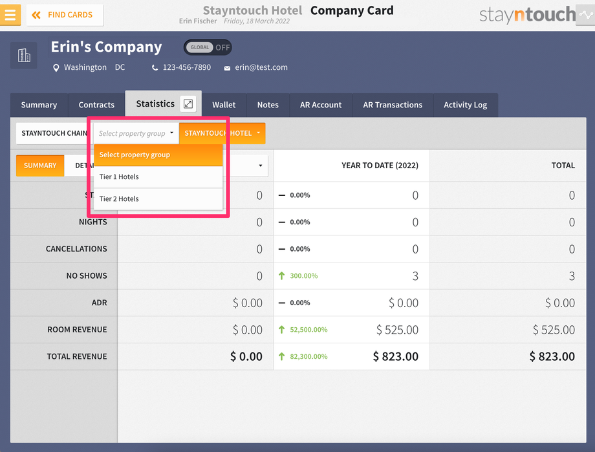Click the Company Card title
Image resolution: width=595 pixels, height=452 pixels.
click(x=352, y=10)
